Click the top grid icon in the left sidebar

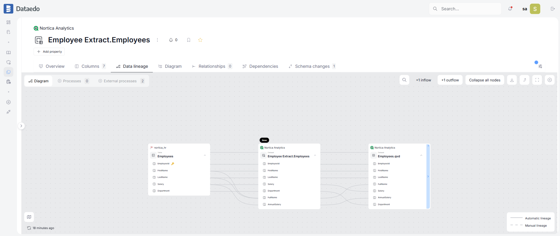coord(8,22)
